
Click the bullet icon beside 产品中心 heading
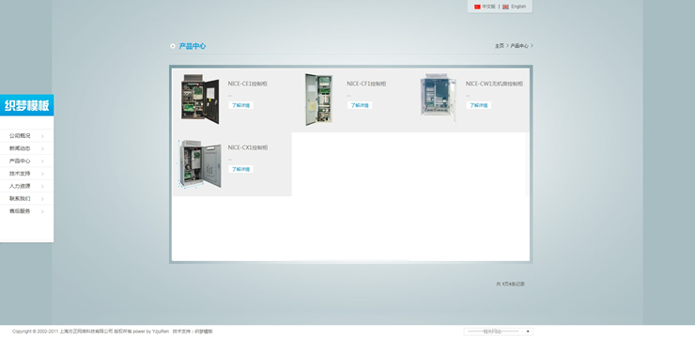click(173, 46)
